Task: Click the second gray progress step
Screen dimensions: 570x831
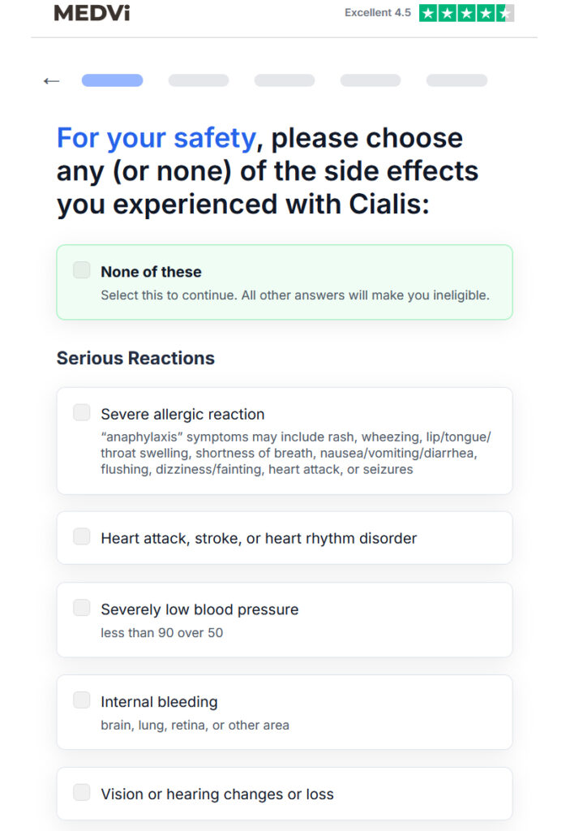Action: pyautogui.click(x=199, y=80)
